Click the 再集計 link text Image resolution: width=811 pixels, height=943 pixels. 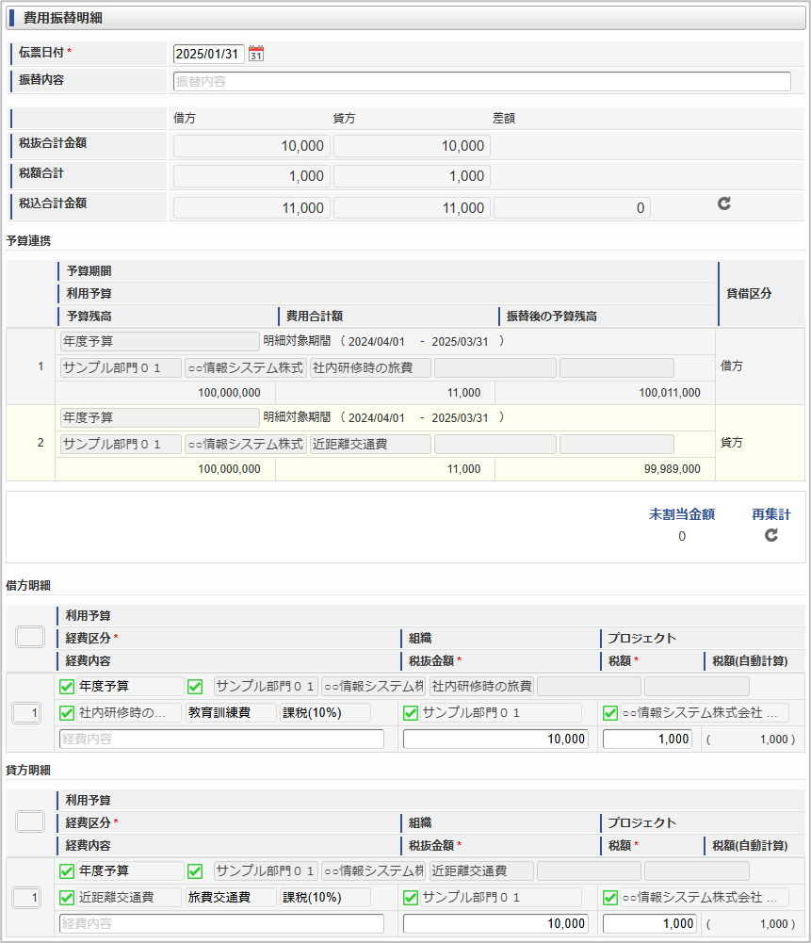(770, 514)
